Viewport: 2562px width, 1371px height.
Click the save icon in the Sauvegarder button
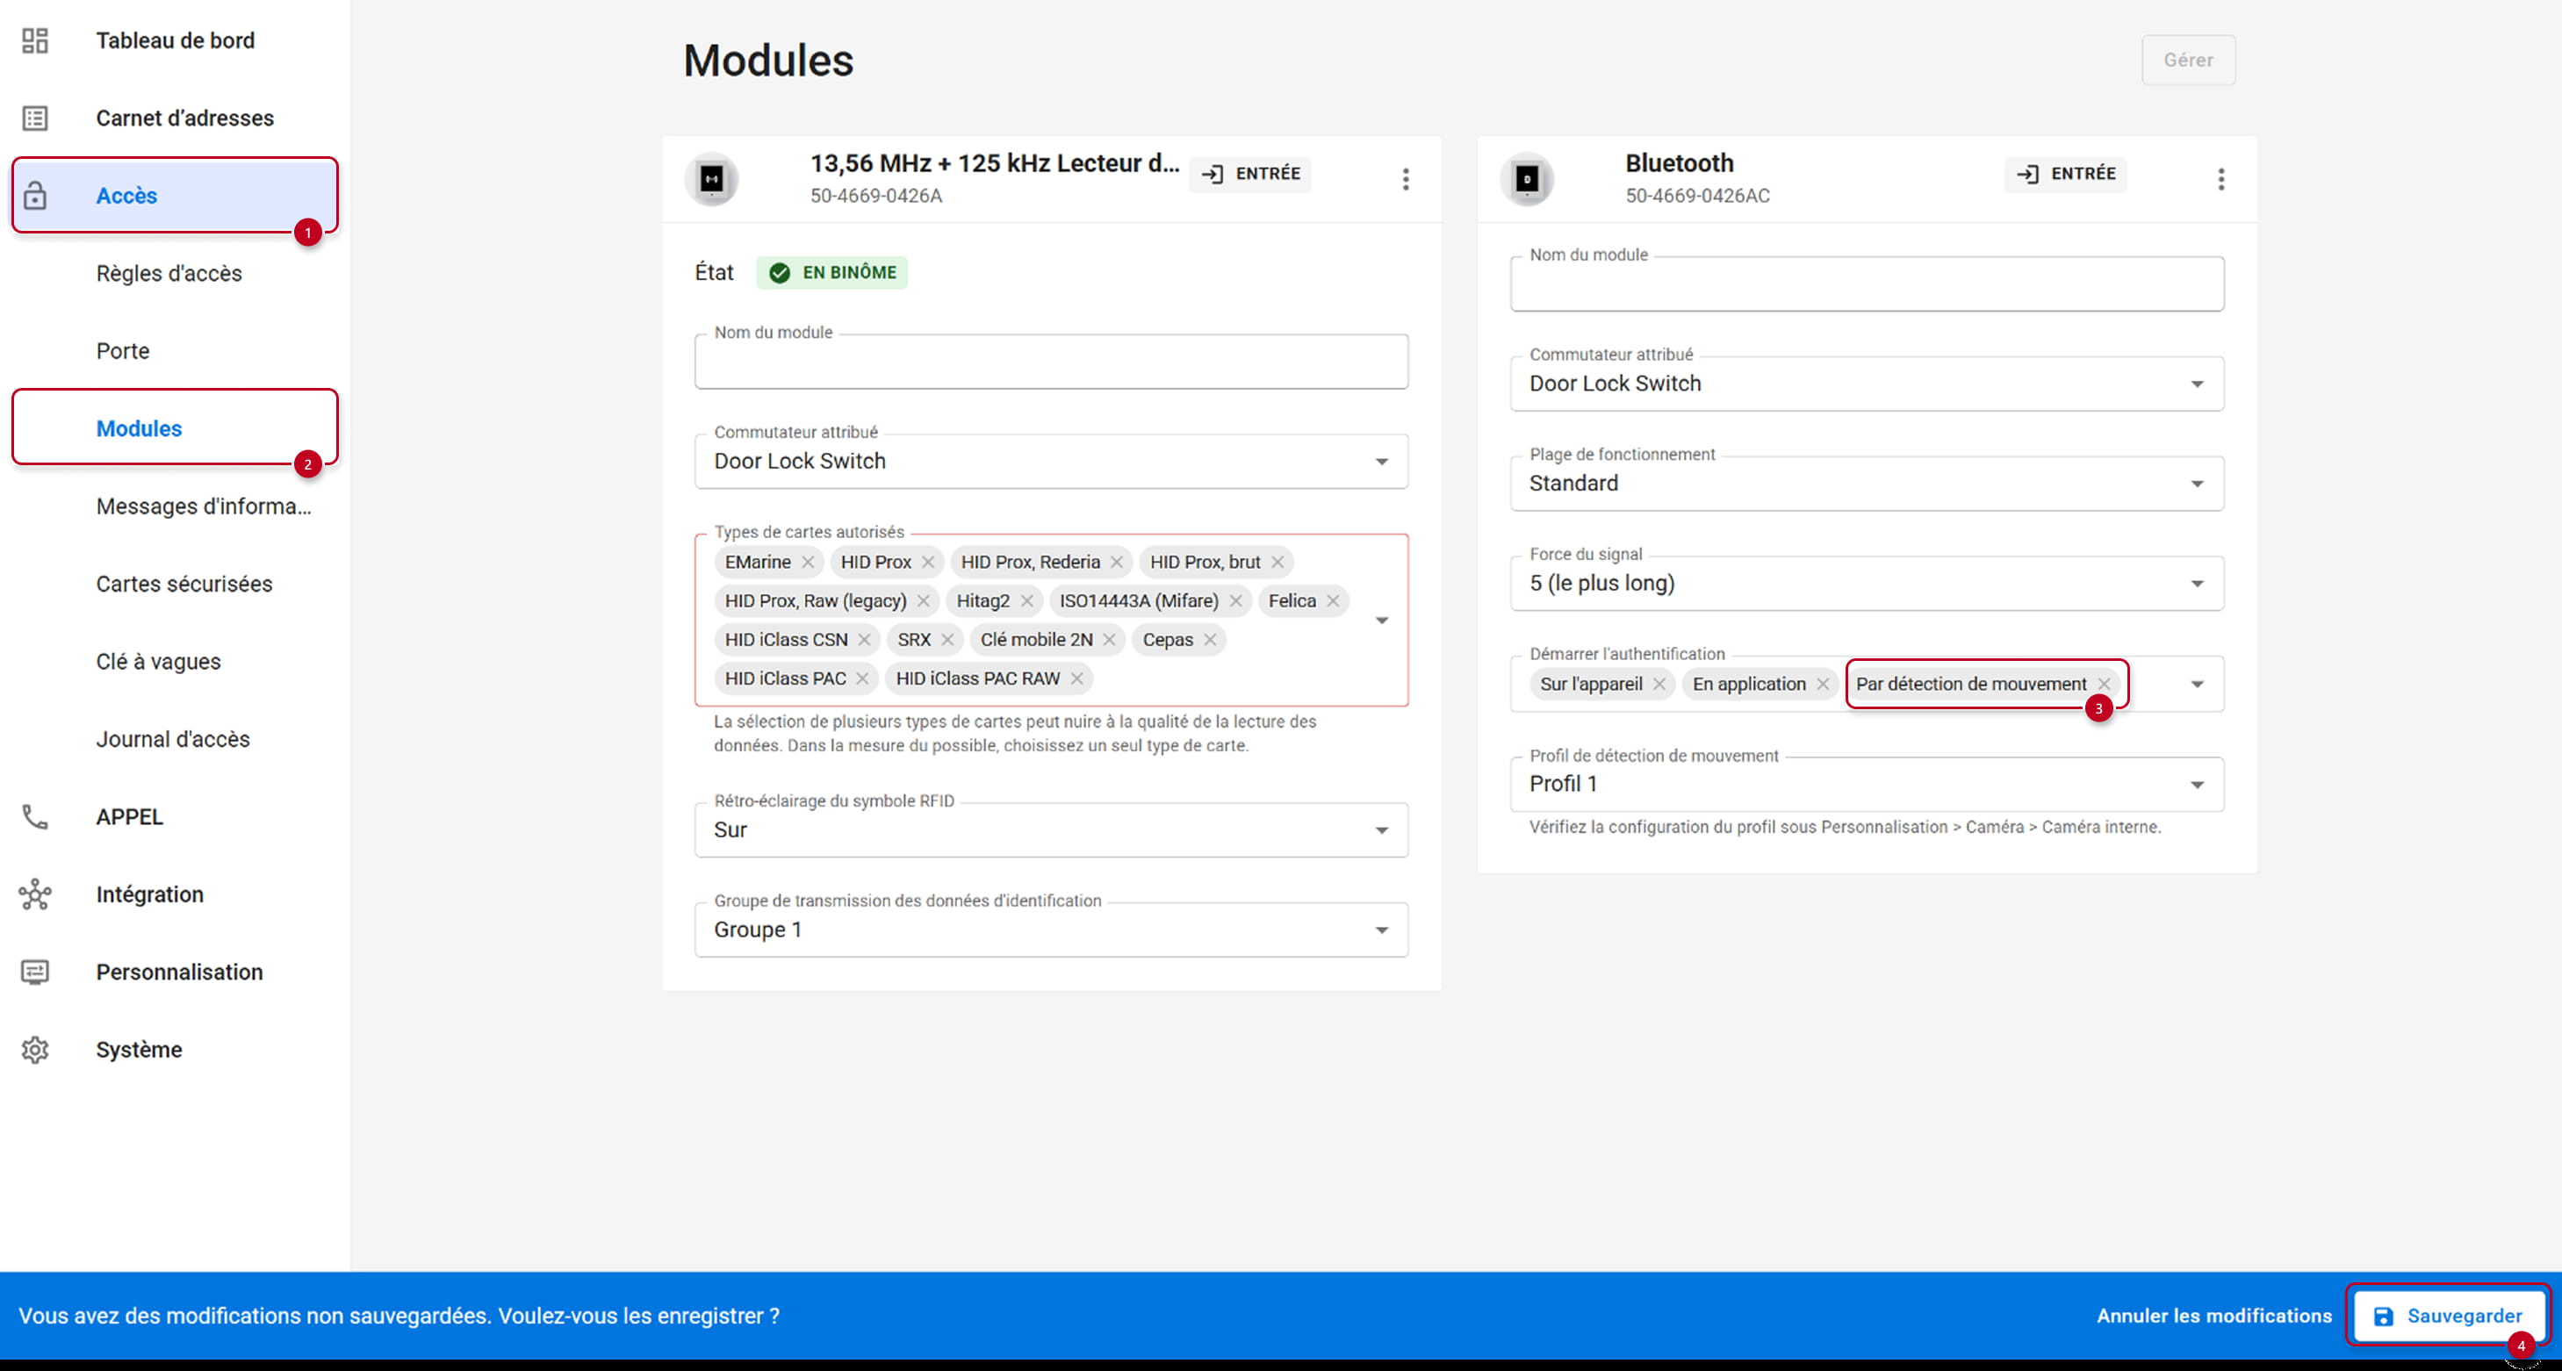(2384, 1317)
